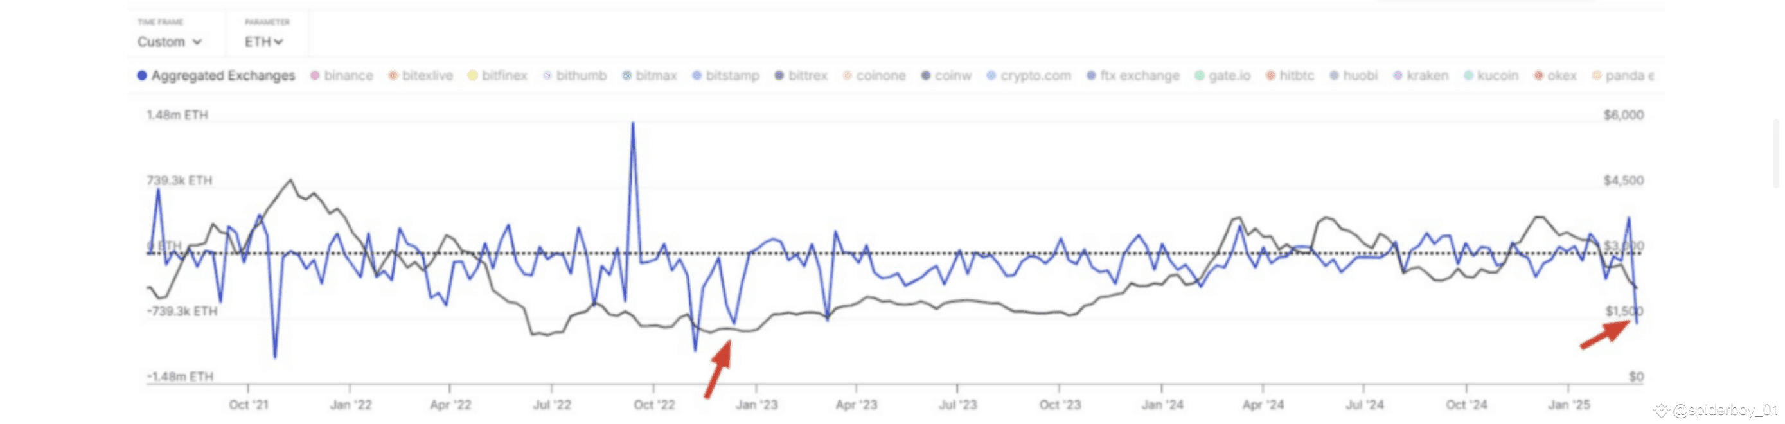Select the bitmax legend entry
Screen dimensions: 1785x424
pyautogui.click(x=649, y=76)
